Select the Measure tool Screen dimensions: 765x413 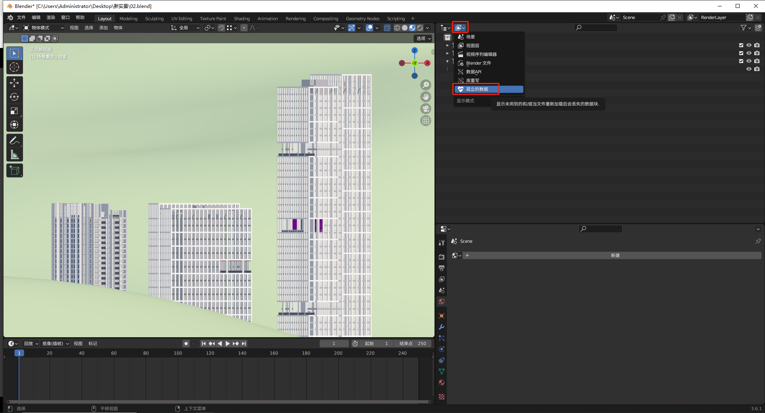(14, 155)
